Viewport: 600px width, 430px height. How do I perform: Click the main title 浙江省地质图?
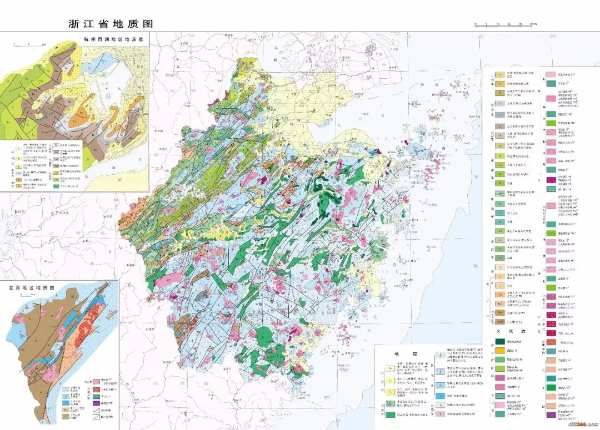[x=111, y=24]
